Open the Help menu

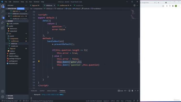tap(42, 2)
